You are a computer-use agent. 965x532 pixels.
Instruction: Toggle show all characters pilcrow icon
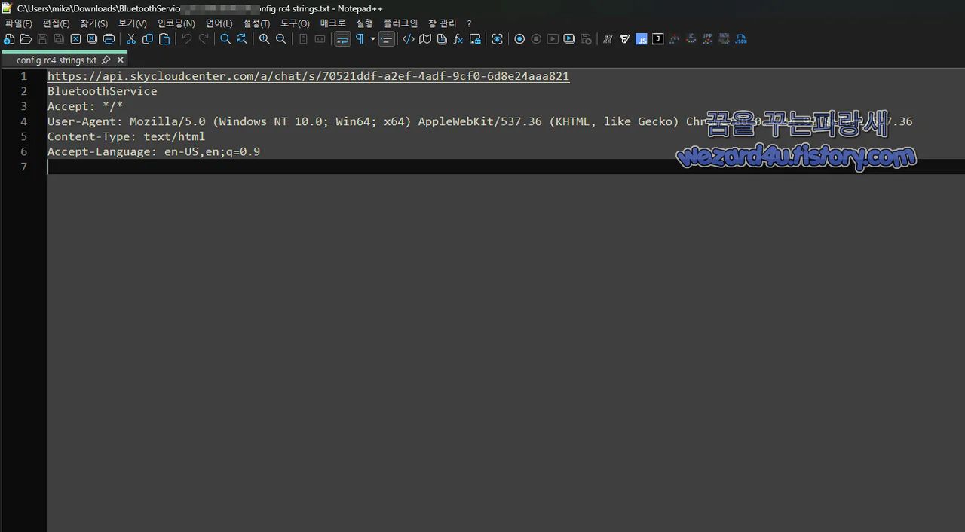[x=360, y=39]
